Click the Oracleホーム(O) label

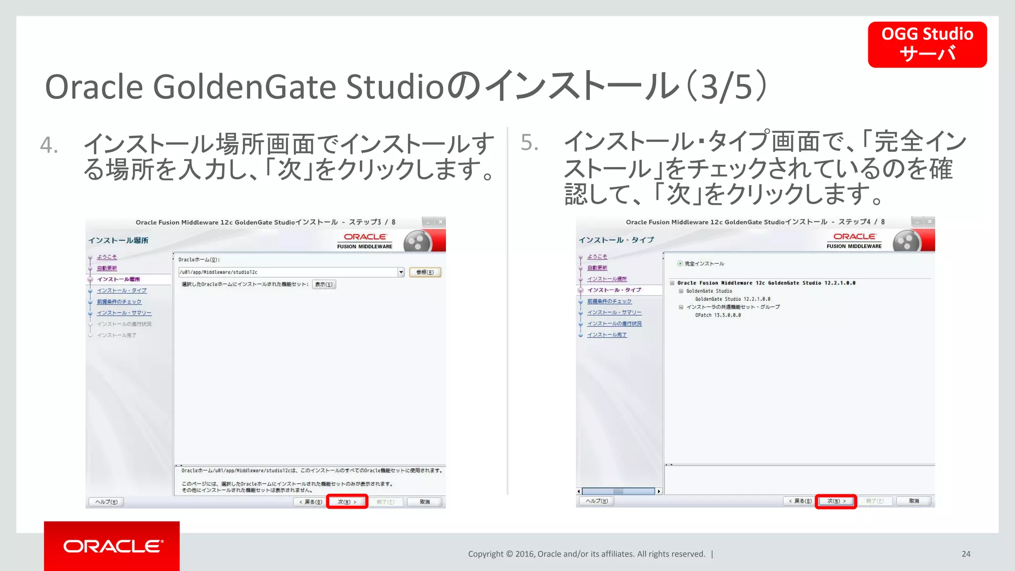199,260
